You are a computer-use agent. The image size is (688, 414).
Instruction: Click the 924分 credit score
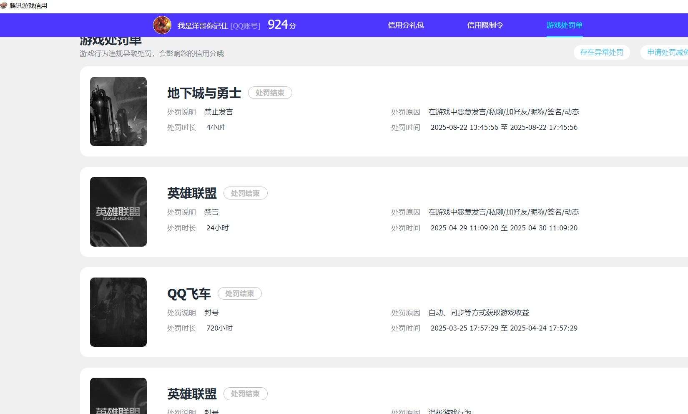pos(282,25)
